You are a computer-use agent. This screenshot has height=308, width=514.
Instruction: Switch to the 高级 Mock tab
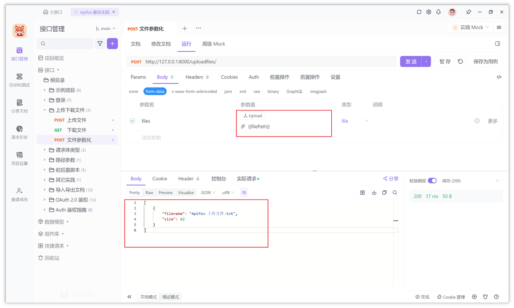pyautogui.click(x=214, y=44)
